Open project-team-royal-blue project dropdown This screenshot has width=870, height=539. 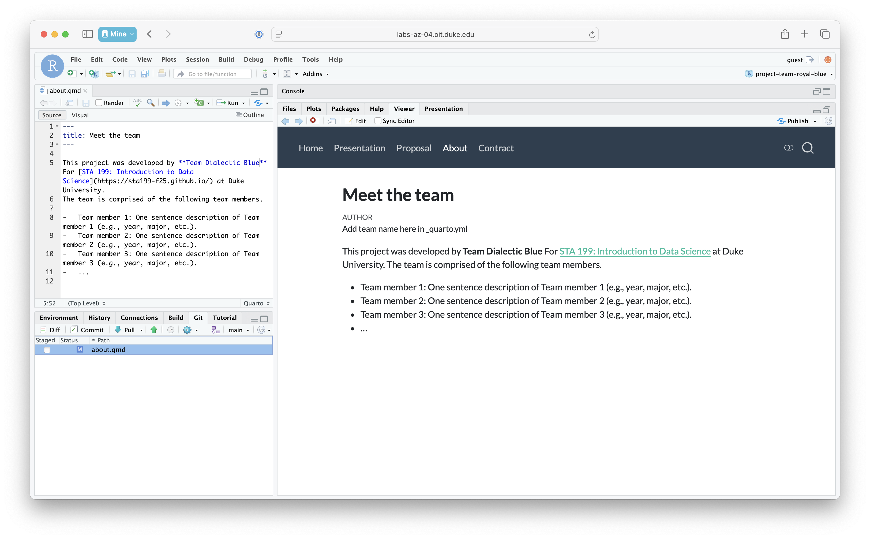click(x=790, y=74)
